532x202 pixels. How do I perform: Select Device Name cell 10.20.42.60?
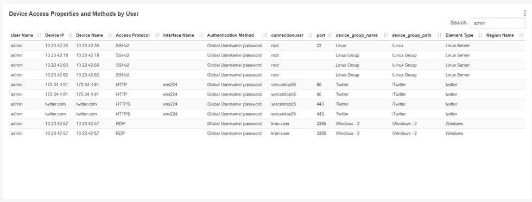pos(87,65)
